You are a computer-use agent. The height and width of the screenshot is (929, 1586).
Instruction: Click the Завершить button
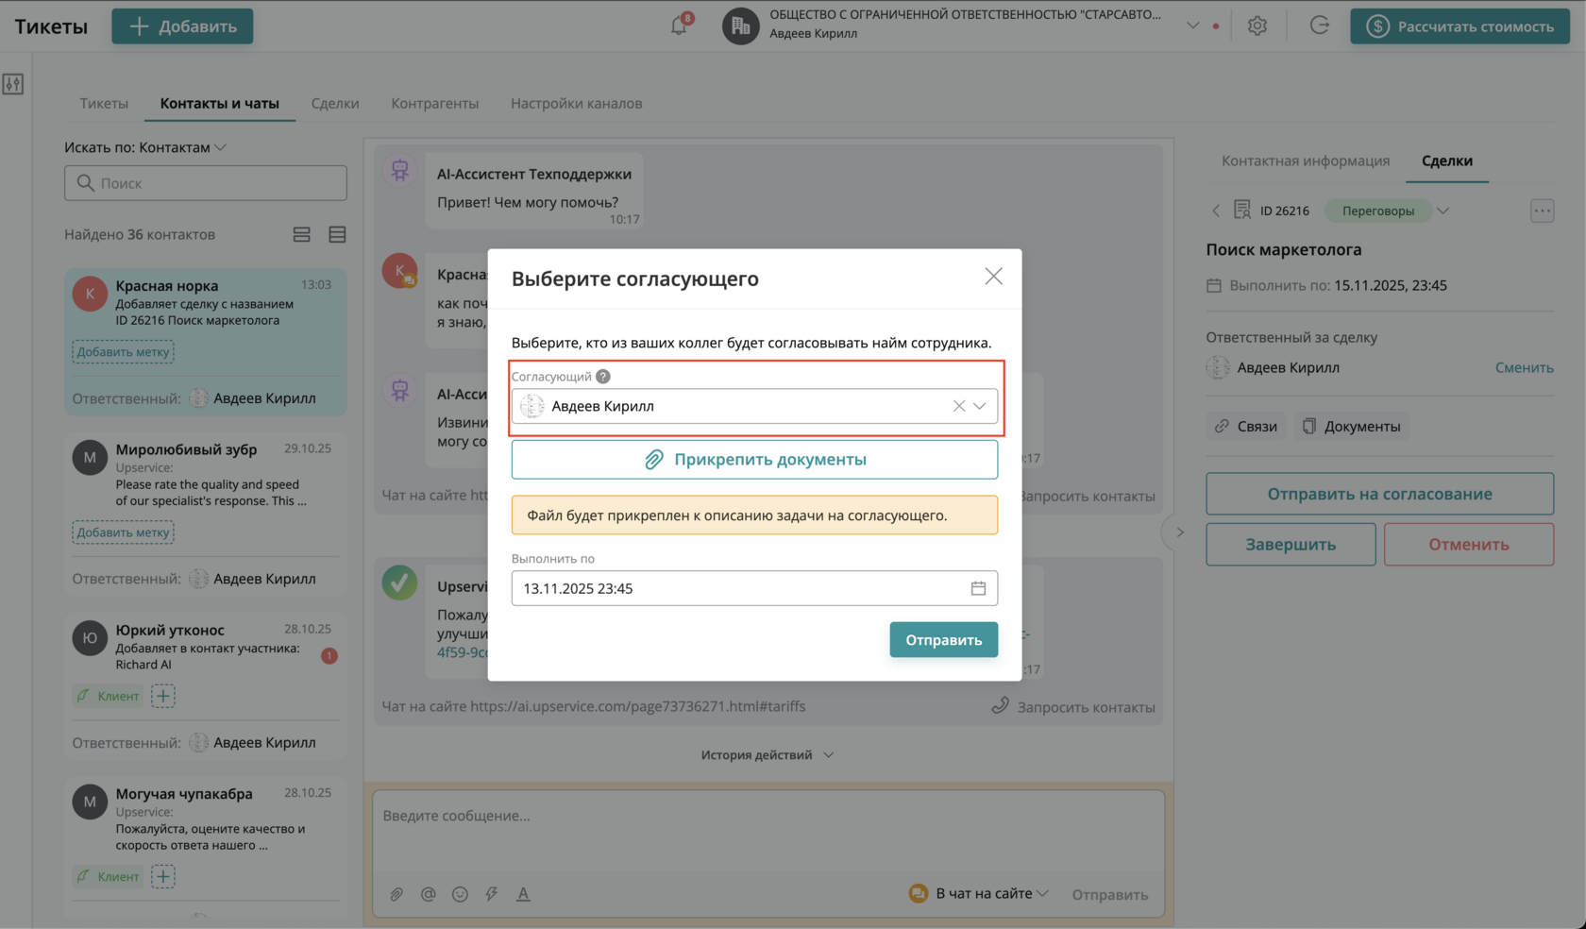coord(1291,545)
